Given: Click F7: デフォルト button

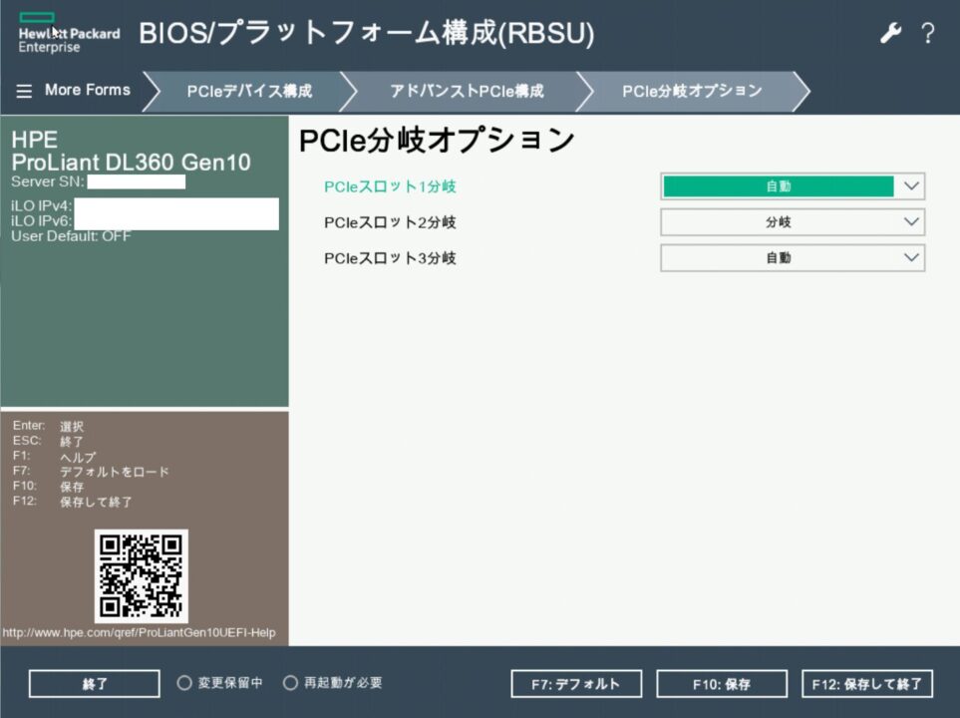Looking at the screenshot, I should click(576, 684).
